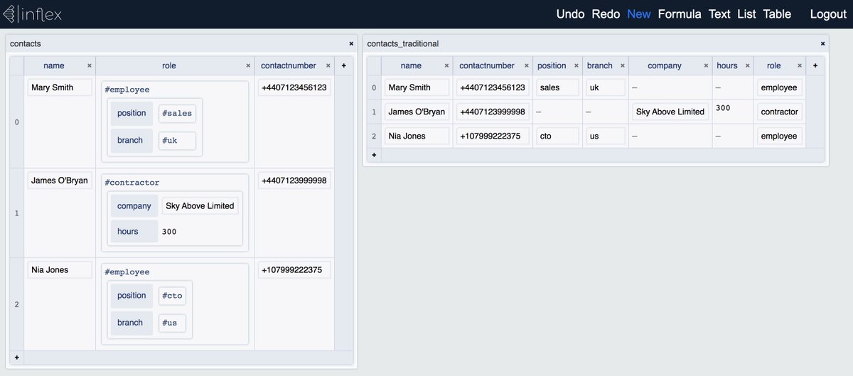Undo the last action
This screenshot has height=376, width=853.
570,14
